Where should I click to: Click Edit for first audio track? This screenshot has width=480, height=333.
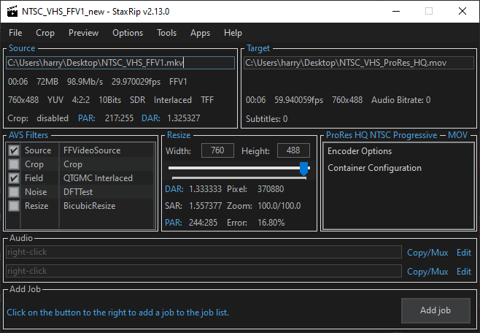pyautogui.click(x=464, y=253)
